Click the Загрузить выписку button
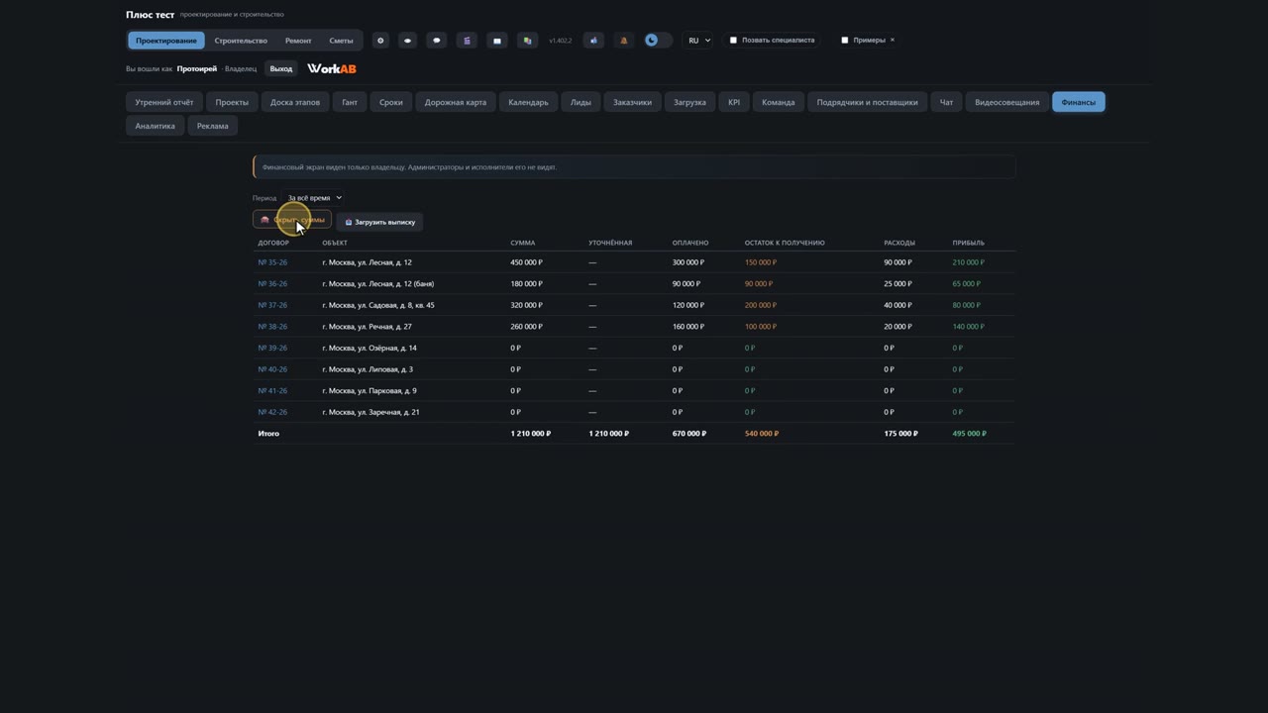1268x713 pixels. point(380,222)
